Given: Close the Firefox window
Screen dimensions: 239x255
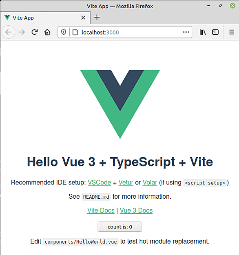Looking at the screenshot, I should click(232, 6).
